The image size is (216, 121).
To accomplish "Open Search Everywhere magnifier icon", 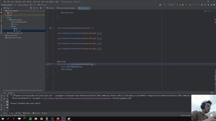I will (x=209, y=5).
